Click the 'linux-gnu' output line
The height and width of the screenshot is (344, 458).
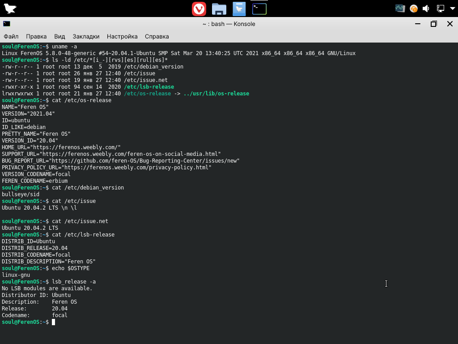click(16, 275)
